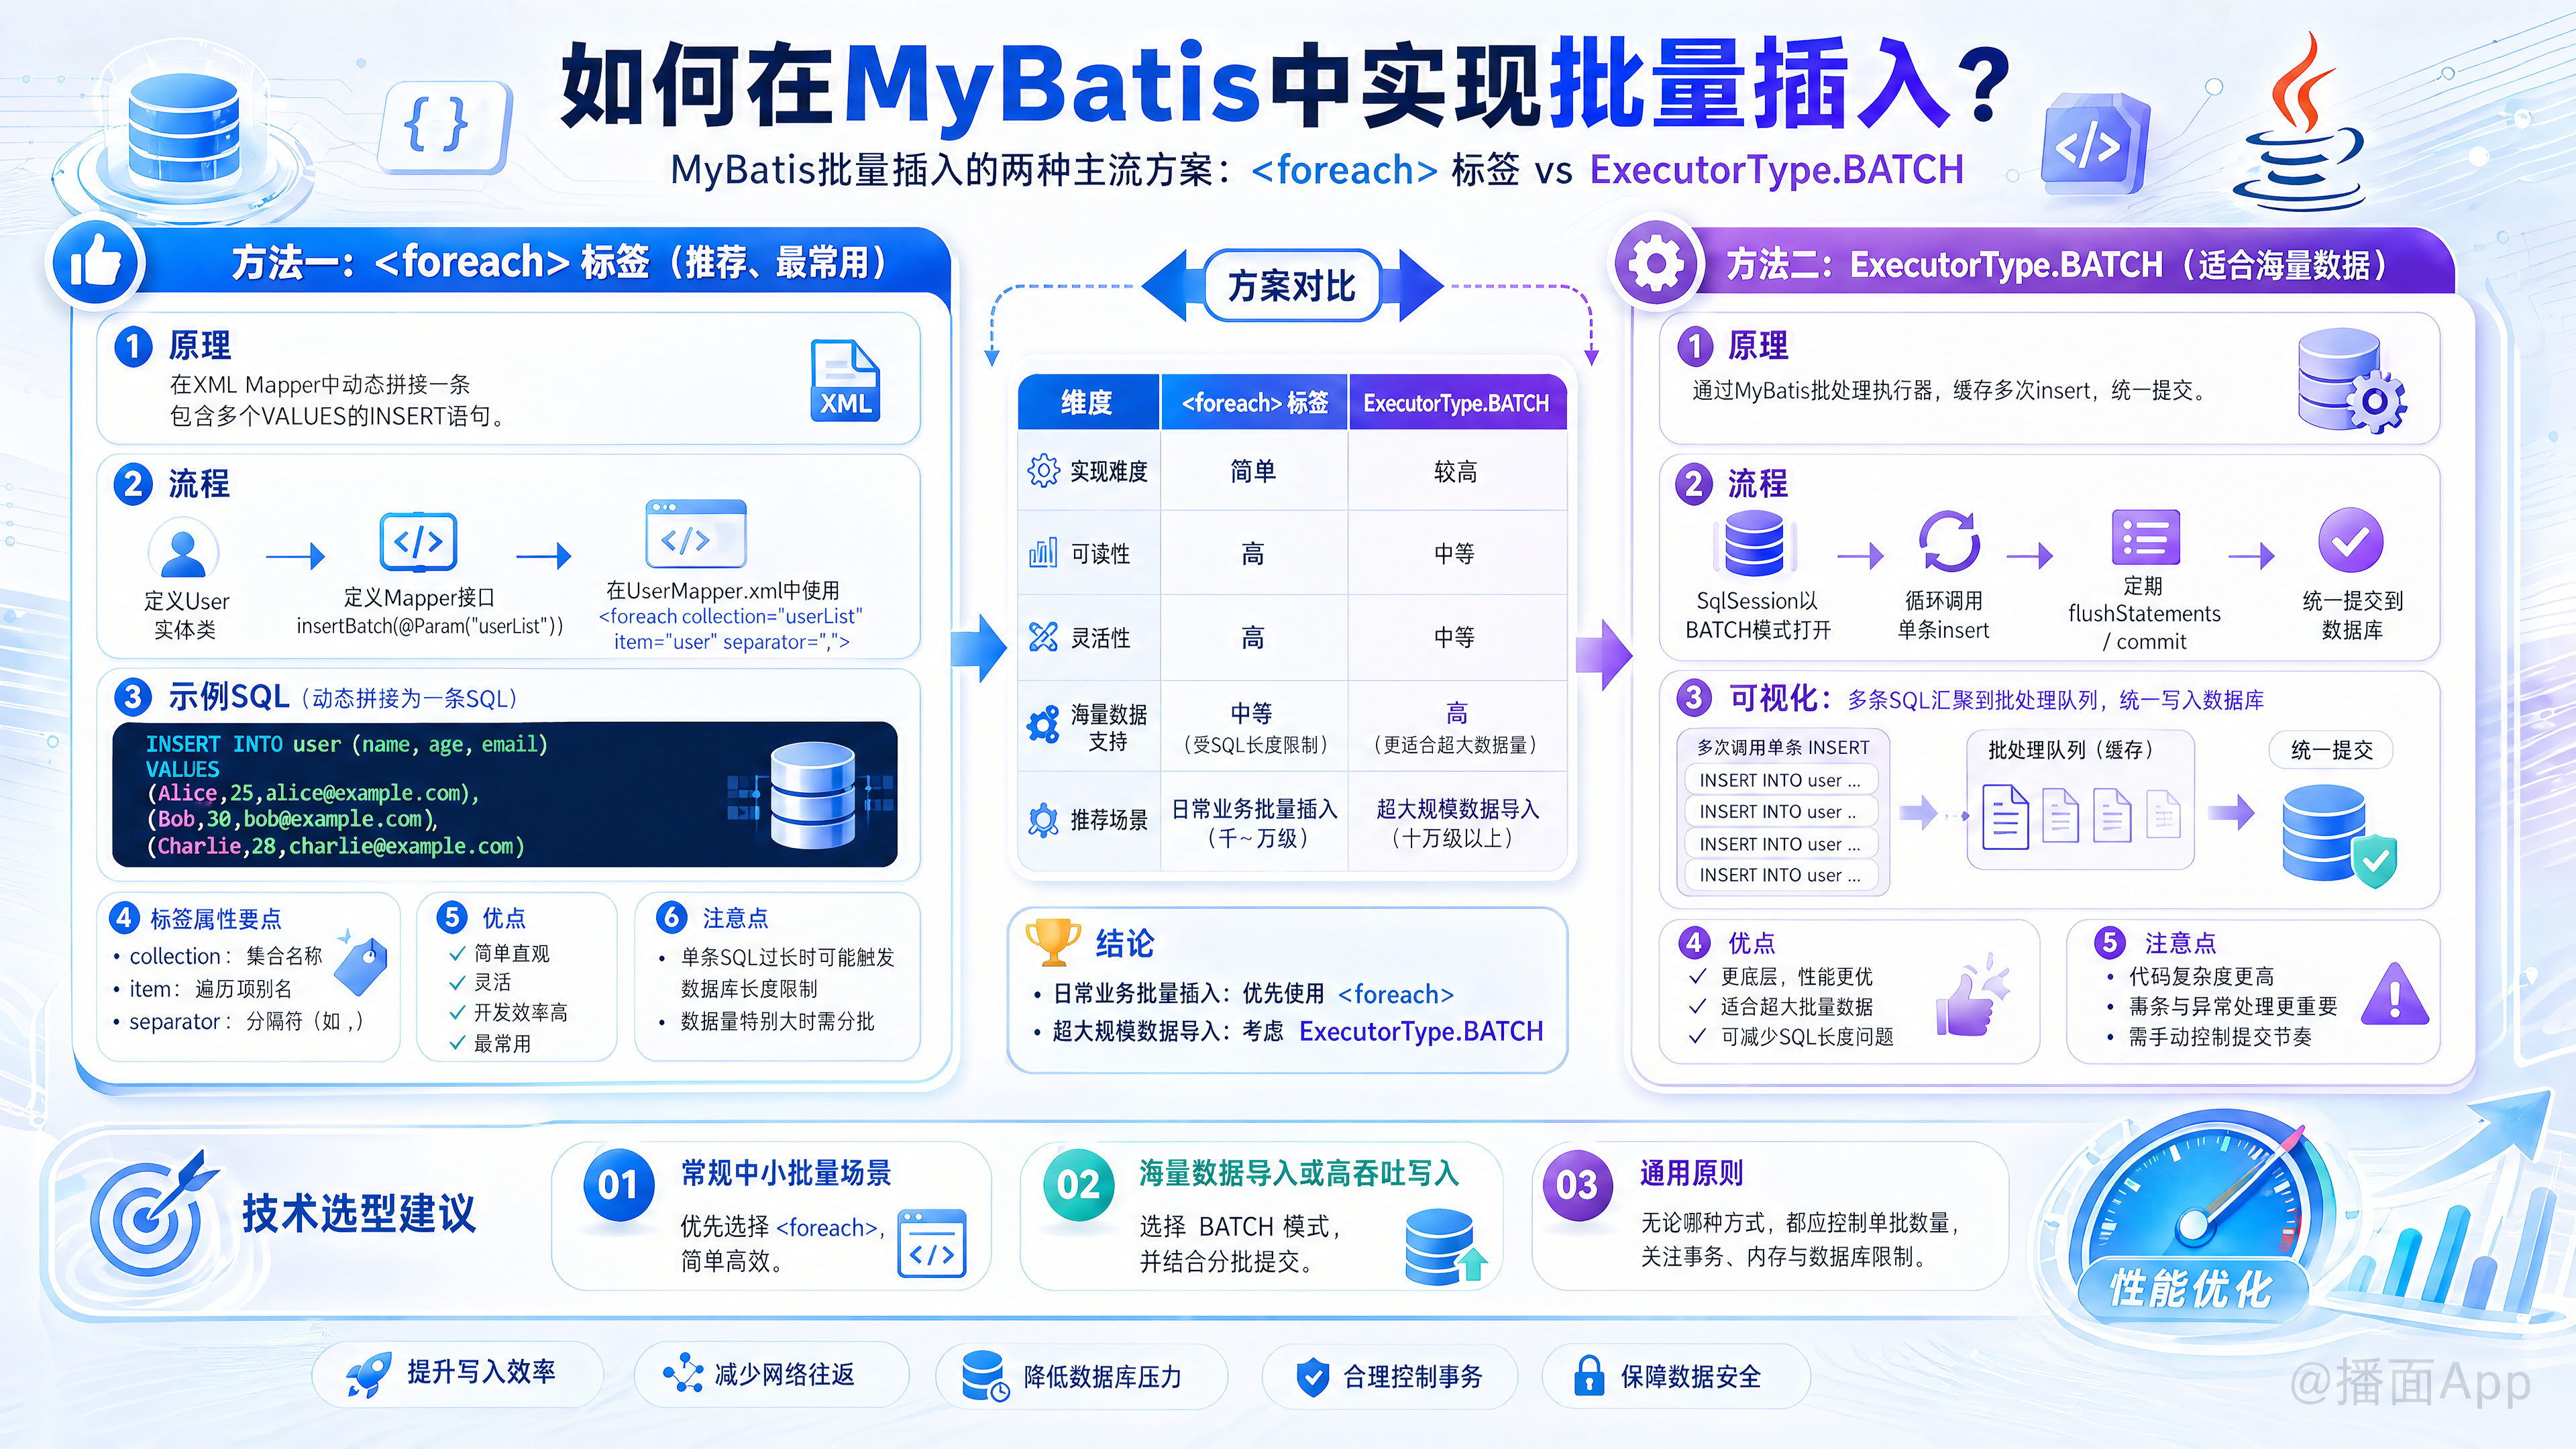
Task: Click the trophy icon beside 结论
Action: 1053,942
